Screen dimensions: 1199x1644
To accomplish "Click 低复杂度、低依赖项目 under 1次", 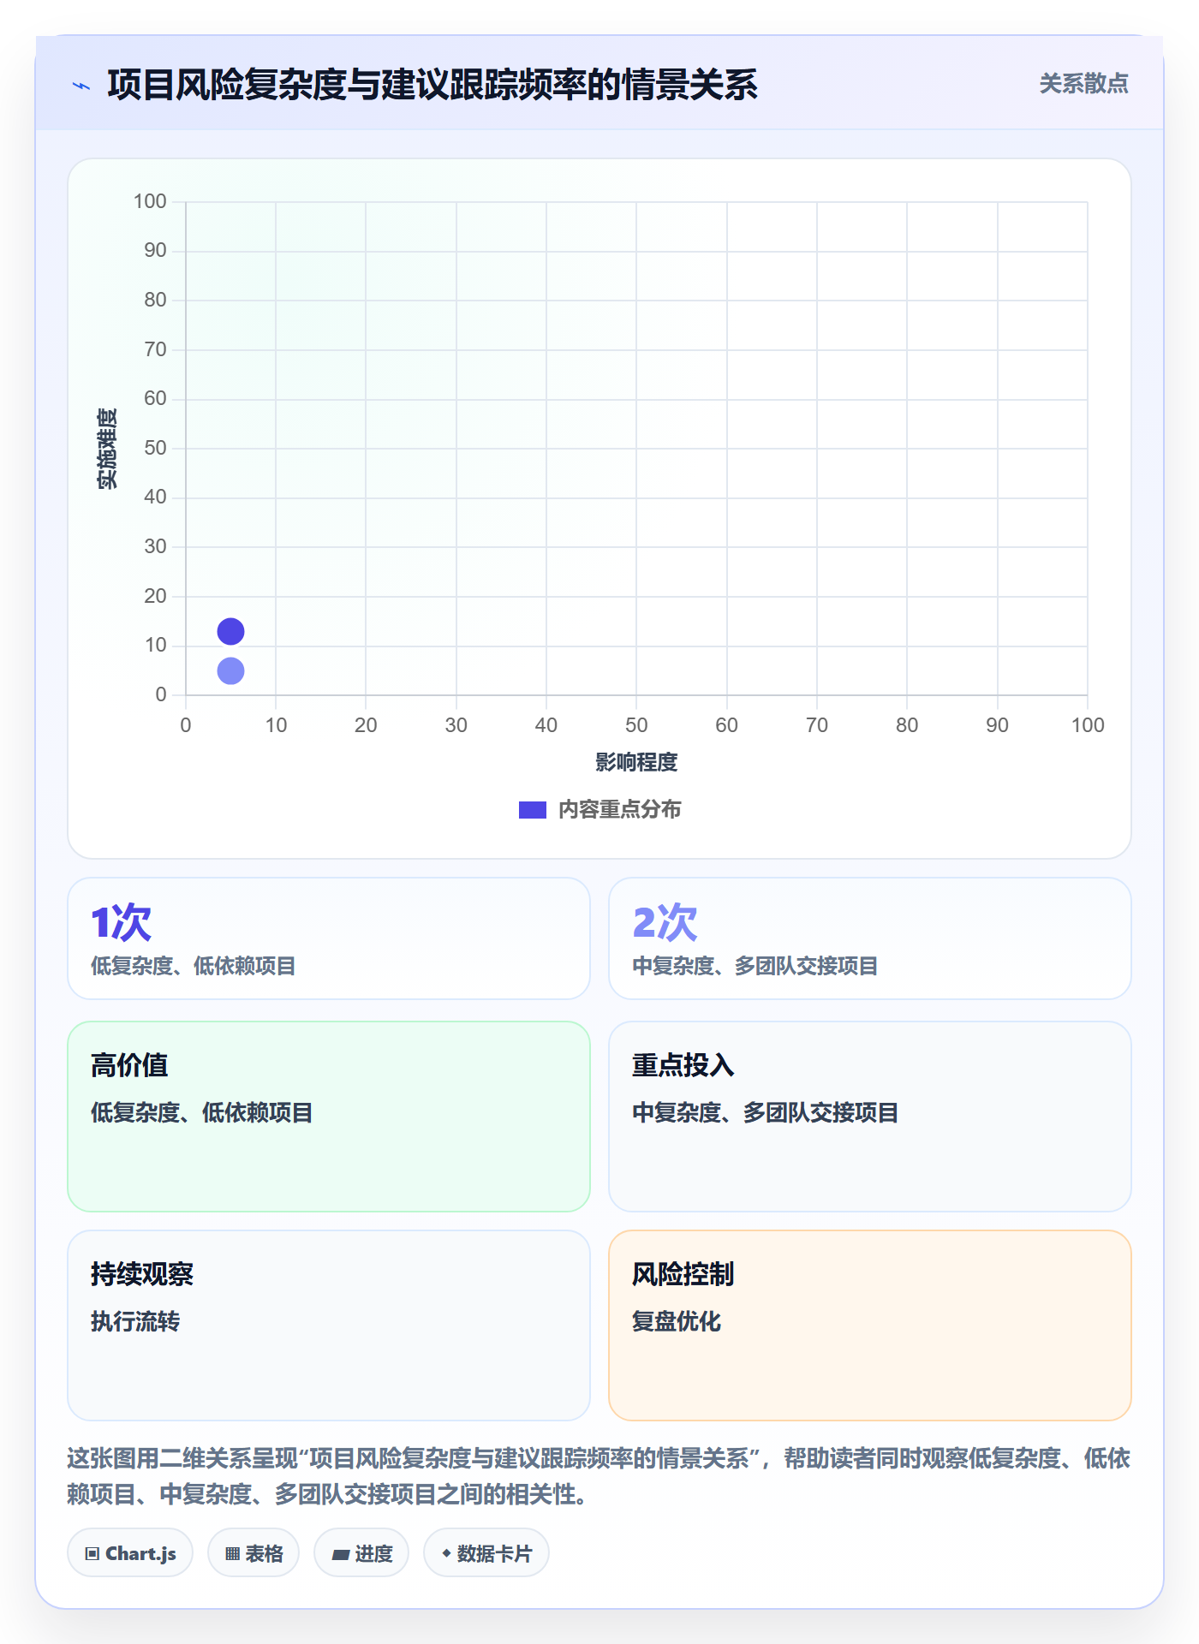I will pos(194,966).
